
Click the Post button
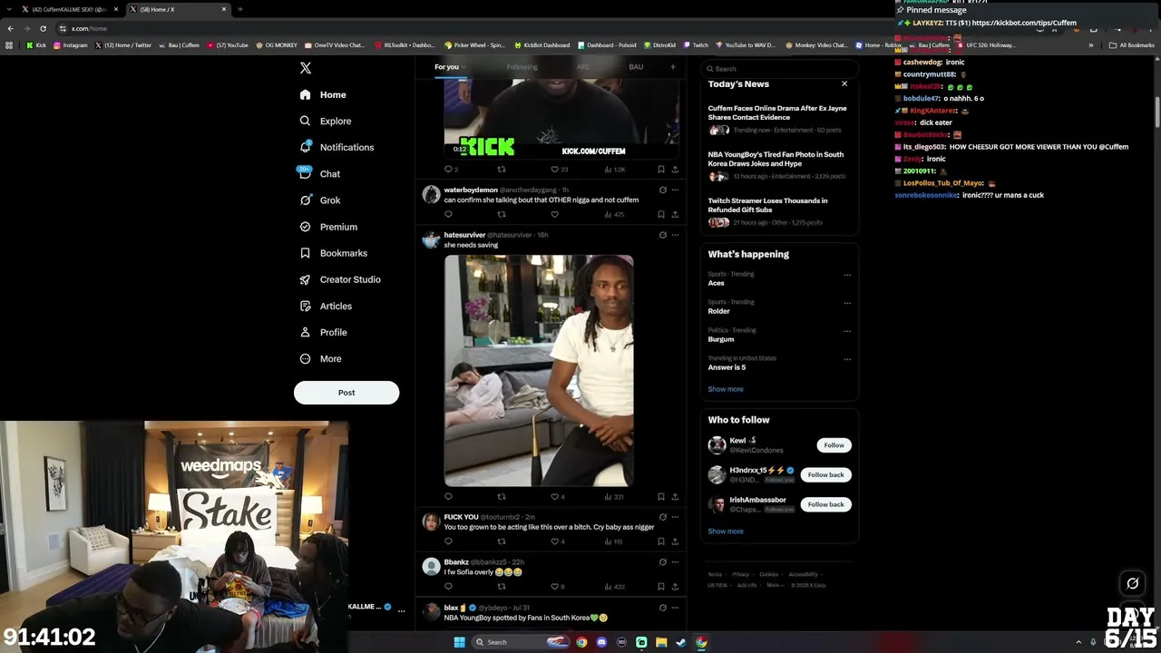(x=346, y=393)
